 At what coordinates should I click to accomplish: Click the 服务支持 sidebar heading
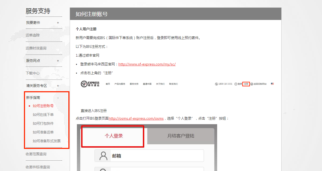[x=38, y=11]
